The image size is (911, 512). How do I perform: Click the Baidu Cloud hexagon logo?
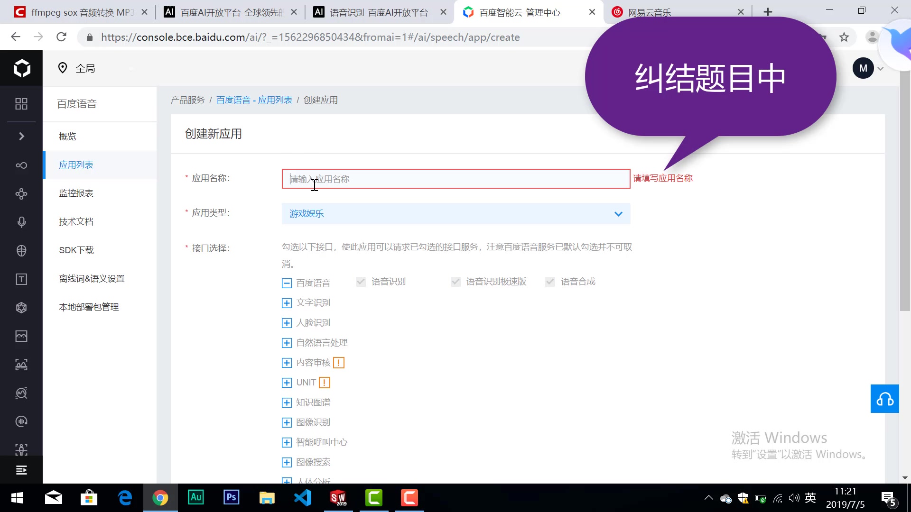pos(21,68)
